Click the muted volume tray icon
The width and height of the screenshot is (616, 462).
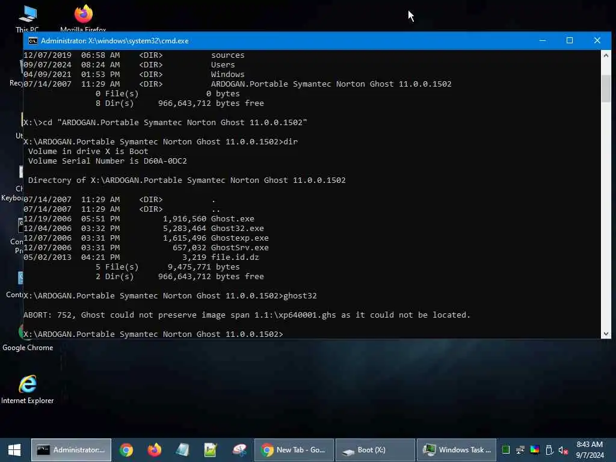[x=563, y=450]
